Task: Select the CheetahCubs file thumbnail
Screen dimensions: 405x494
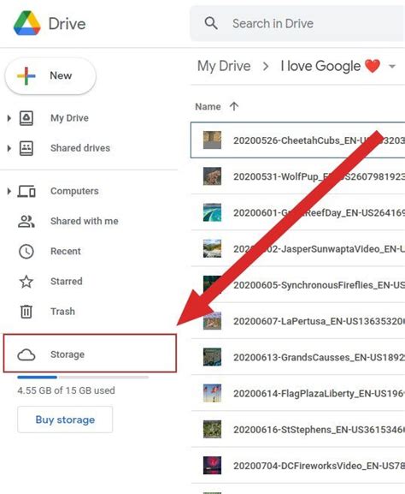Action: coord(212,140)
